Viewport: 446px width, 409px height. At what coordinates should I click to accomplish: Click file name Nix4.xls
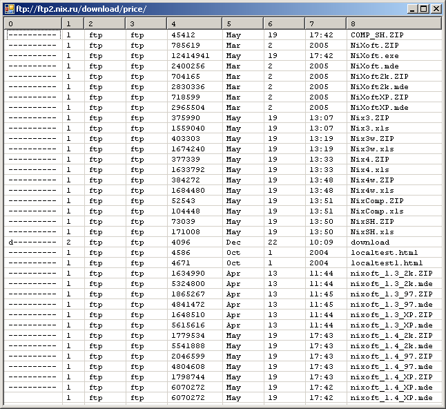[x=369, y=170]
